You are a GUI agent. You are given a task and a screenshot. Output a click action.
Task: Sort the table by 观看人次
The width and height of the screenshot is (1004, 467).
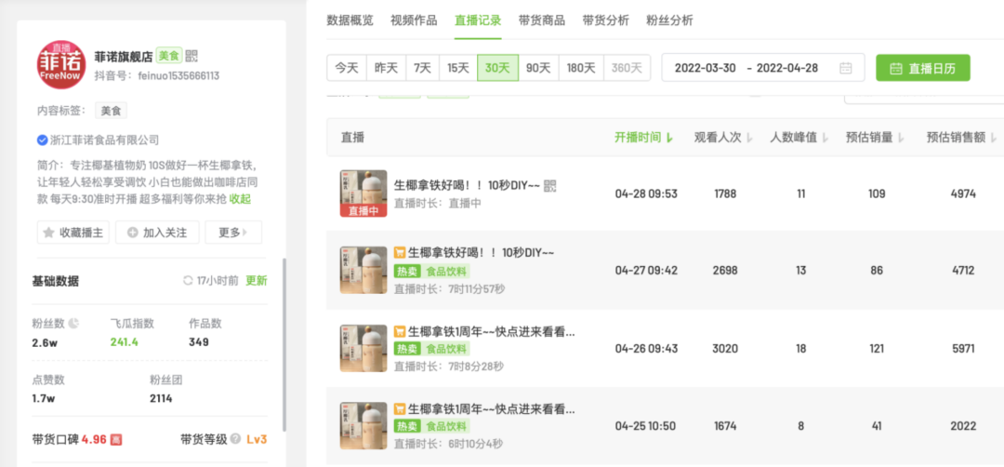717,138
